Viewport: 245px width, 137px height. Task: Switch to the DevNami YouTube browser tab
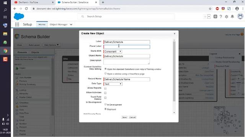[x=34, y=2]
